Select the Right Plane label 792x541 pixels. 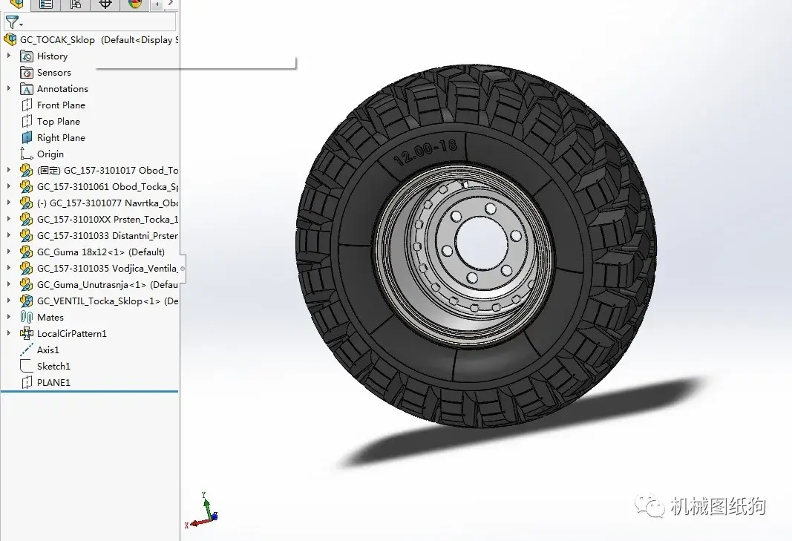[x=61, y=138]
